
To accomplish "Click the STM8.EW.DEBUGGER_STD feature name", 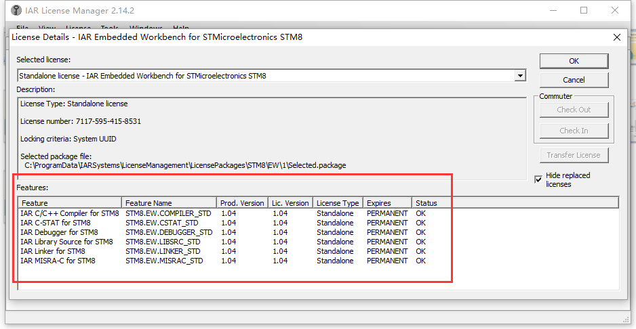I will (x=169, y=232).
